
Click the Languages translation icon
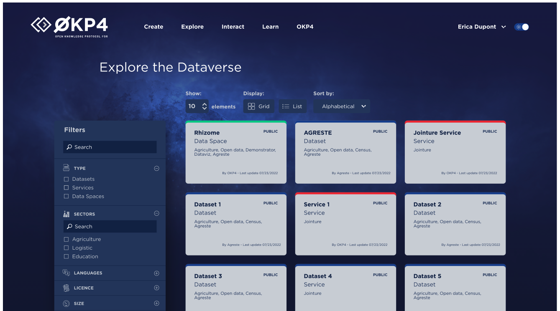click(66, 273)
